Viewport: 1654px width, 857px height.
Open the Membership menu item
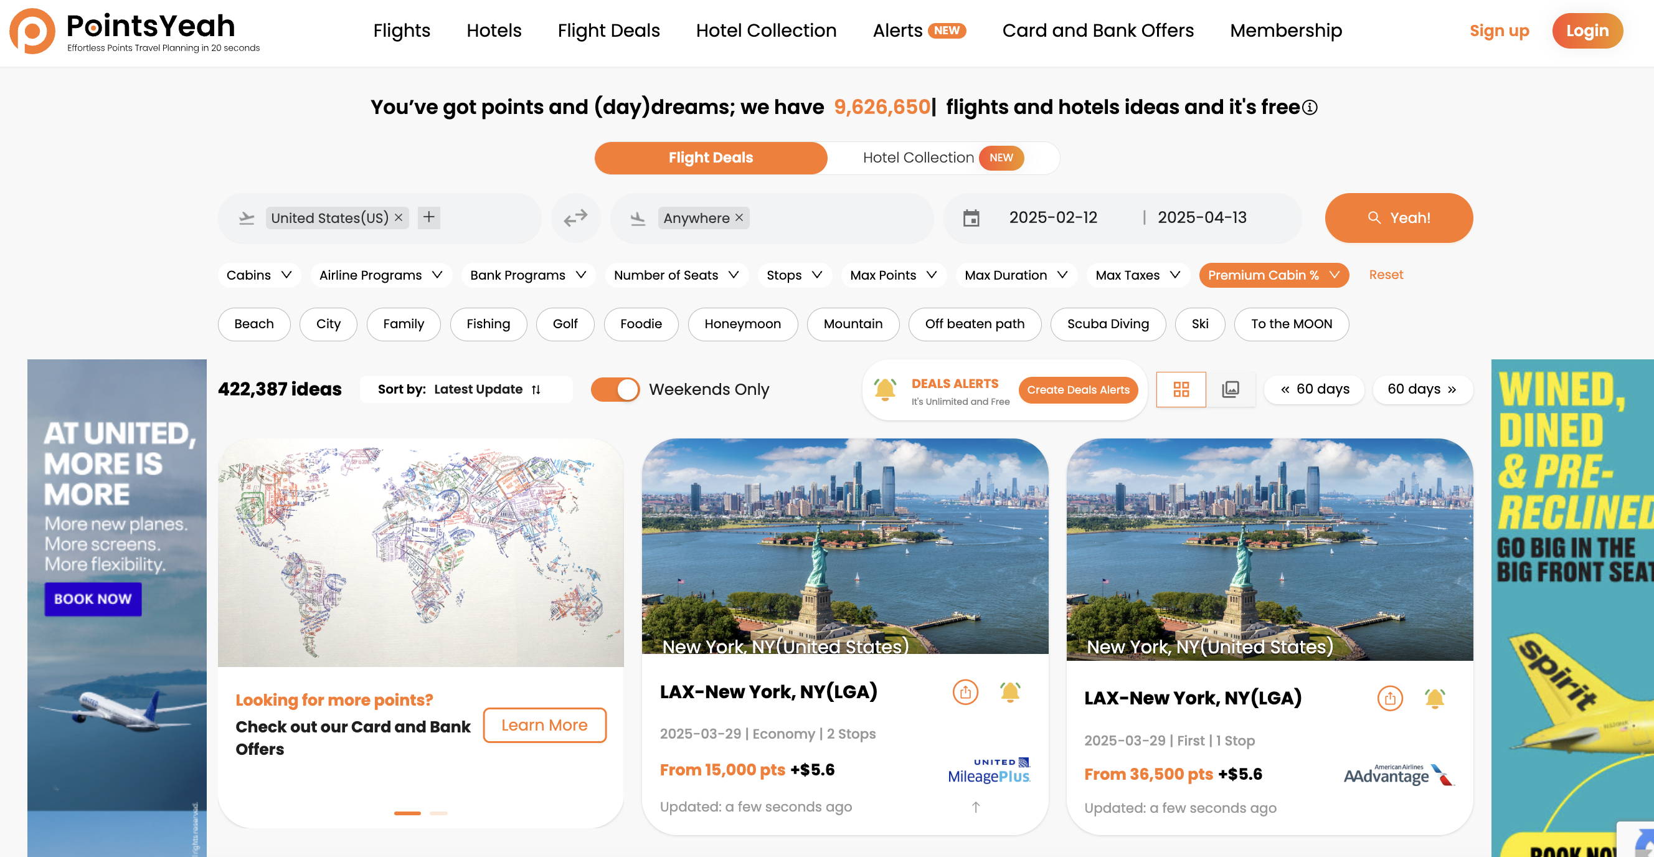coord(1285,31)
